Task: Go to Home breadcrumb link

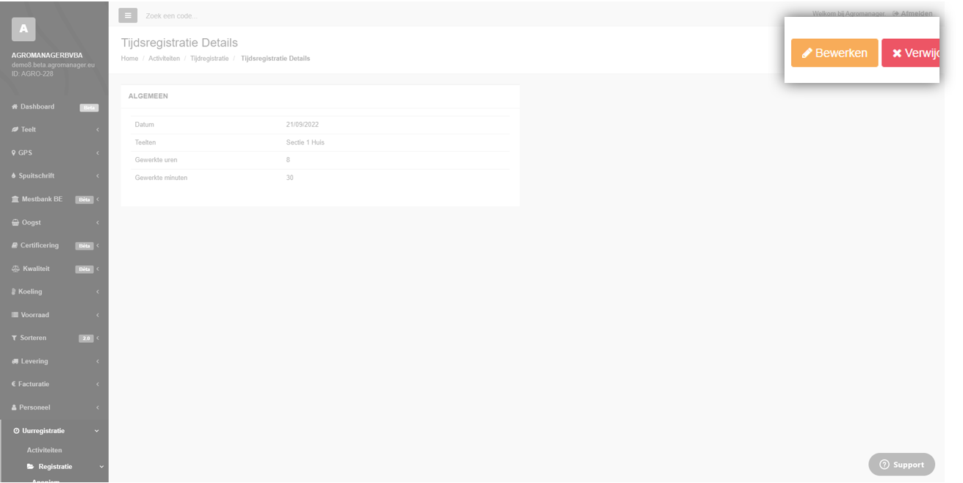Action: [x=129, y=59]
